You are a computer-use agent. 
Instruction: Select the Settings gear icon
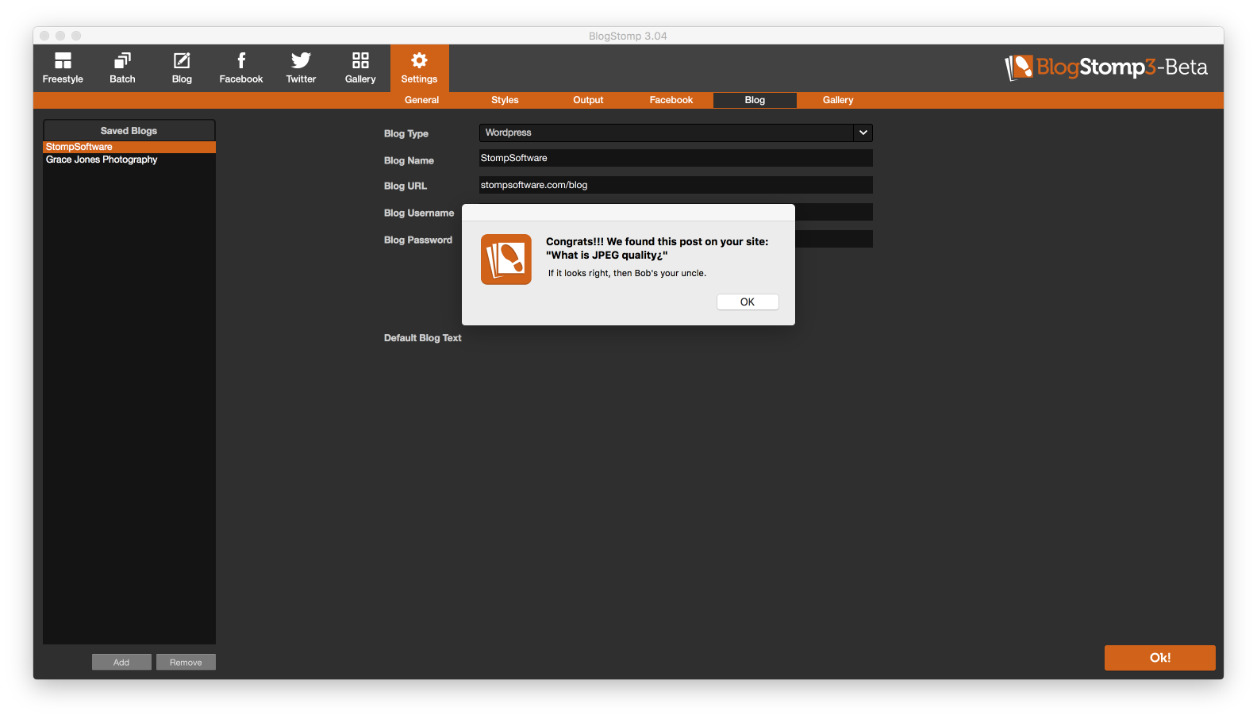[x=419, y=60]
